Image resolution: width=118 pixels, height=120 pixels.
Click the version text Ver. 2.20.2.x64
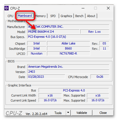(x=36, y=114)
